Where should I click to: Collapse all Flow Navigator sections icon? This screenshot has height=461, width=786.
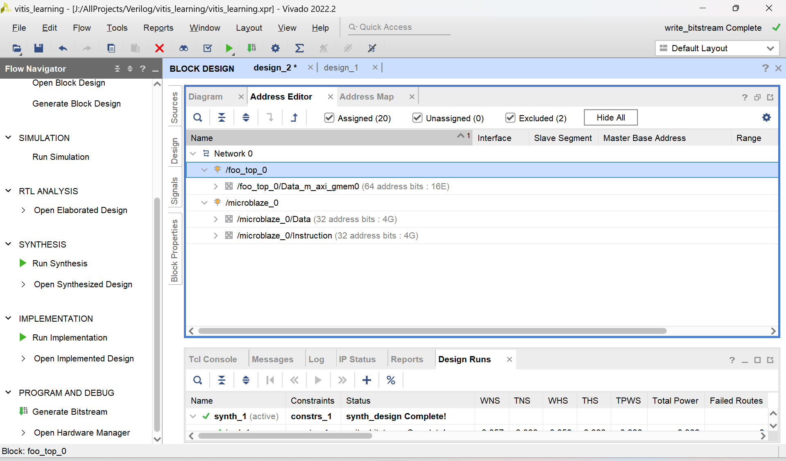pyautogui.click(x=117, y=69)
